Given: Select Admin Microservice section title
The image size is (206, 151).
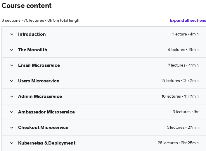Looking at the screenshot, I should tap(40, 96).
